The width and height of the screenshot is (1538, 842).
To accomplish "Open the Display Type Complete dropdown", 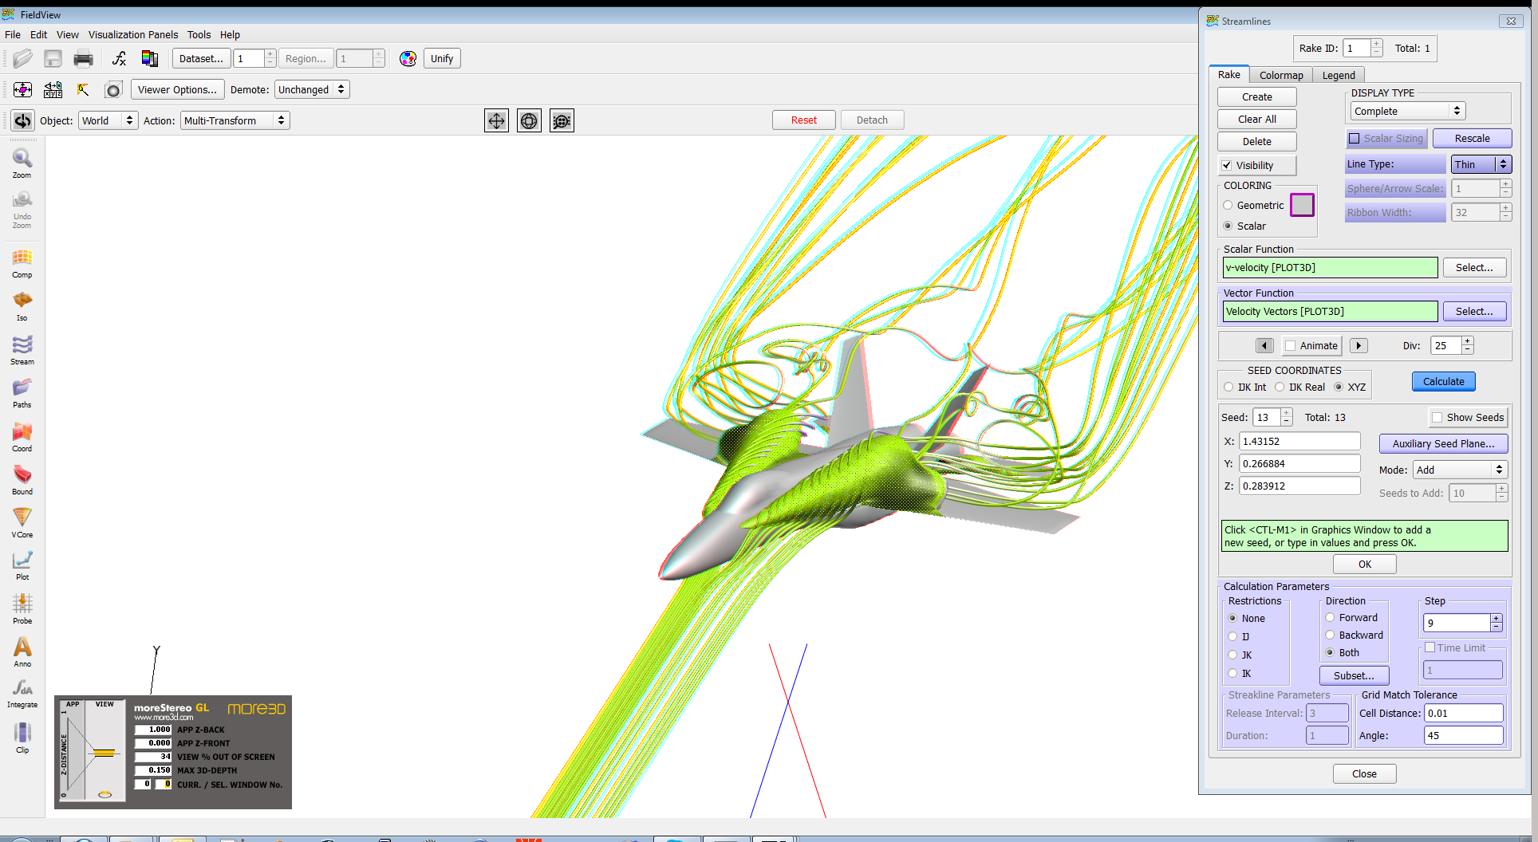I will click(1407, 111).
